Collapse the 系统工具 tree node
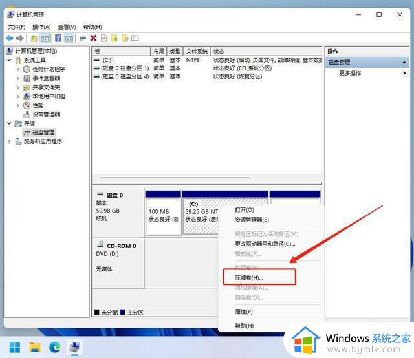The width and height of the screenshot is (414, 358). pos(10,60)
